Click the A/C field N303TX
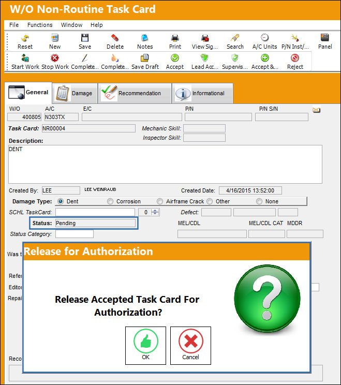Screen dimensions: 341x385 tap(62, 117)
